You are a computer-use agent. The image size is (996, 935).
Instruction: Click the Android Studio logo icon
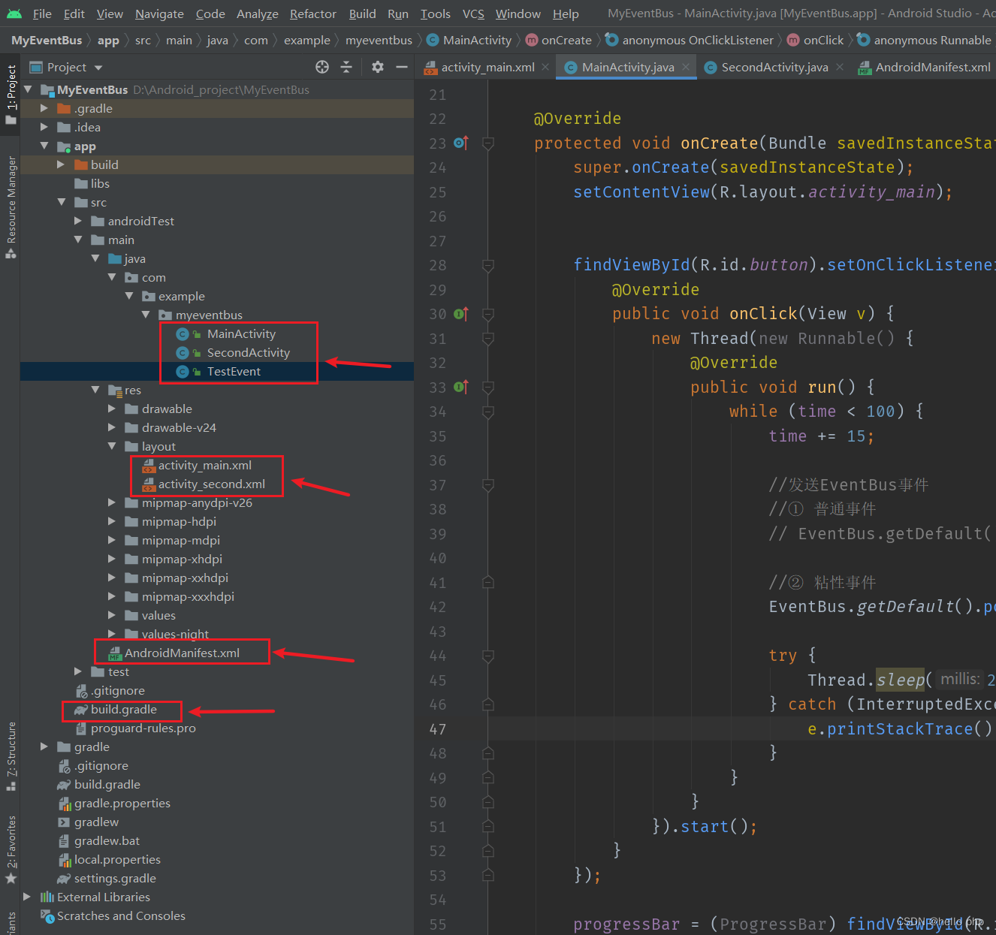pos(14,14)
